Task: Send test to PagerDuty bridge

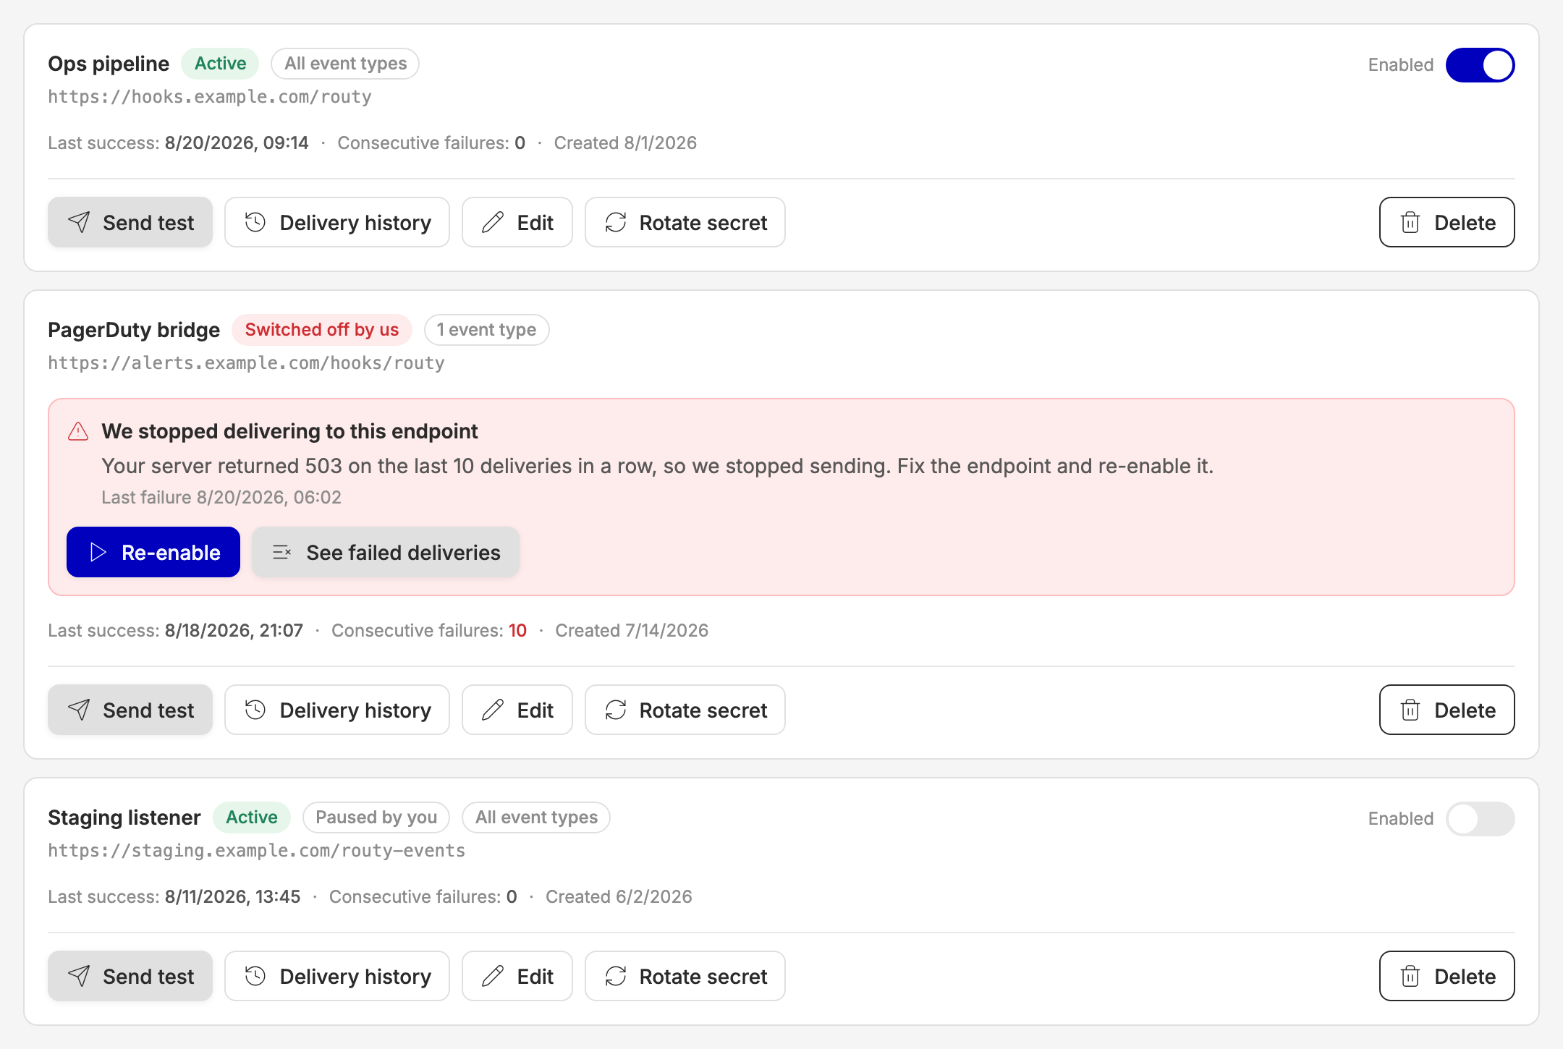Action: [x=130, y=710]
